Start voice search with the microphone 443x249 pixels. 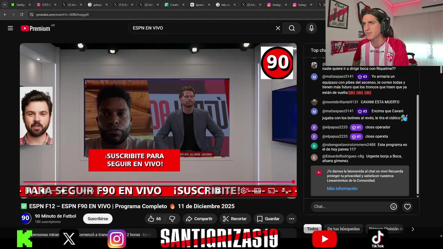click(x=311, y=28)
